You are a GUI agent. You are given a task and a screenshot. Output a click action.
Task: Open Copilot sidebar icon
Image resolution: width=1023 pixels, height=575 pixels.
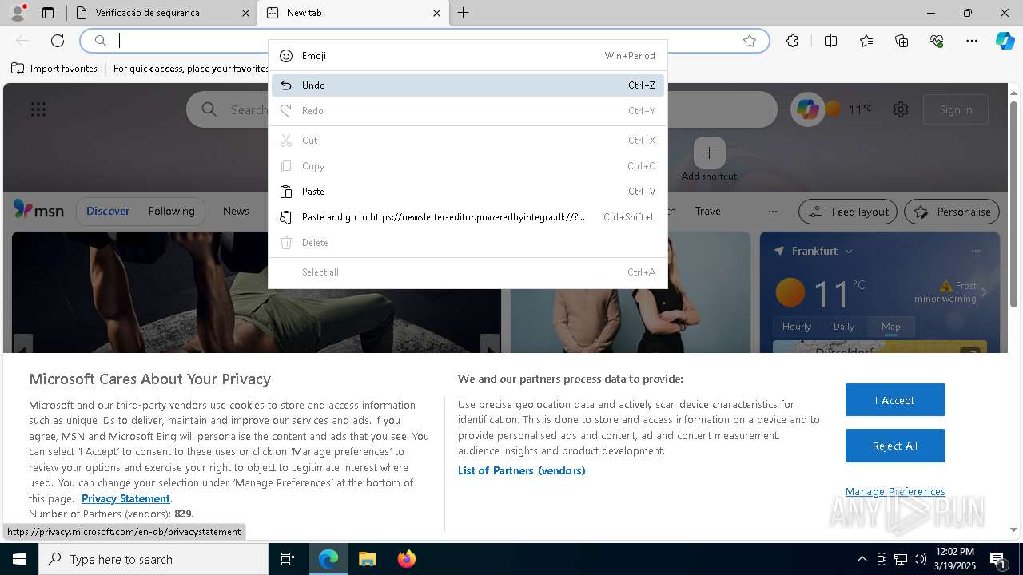click(1005, 41)
